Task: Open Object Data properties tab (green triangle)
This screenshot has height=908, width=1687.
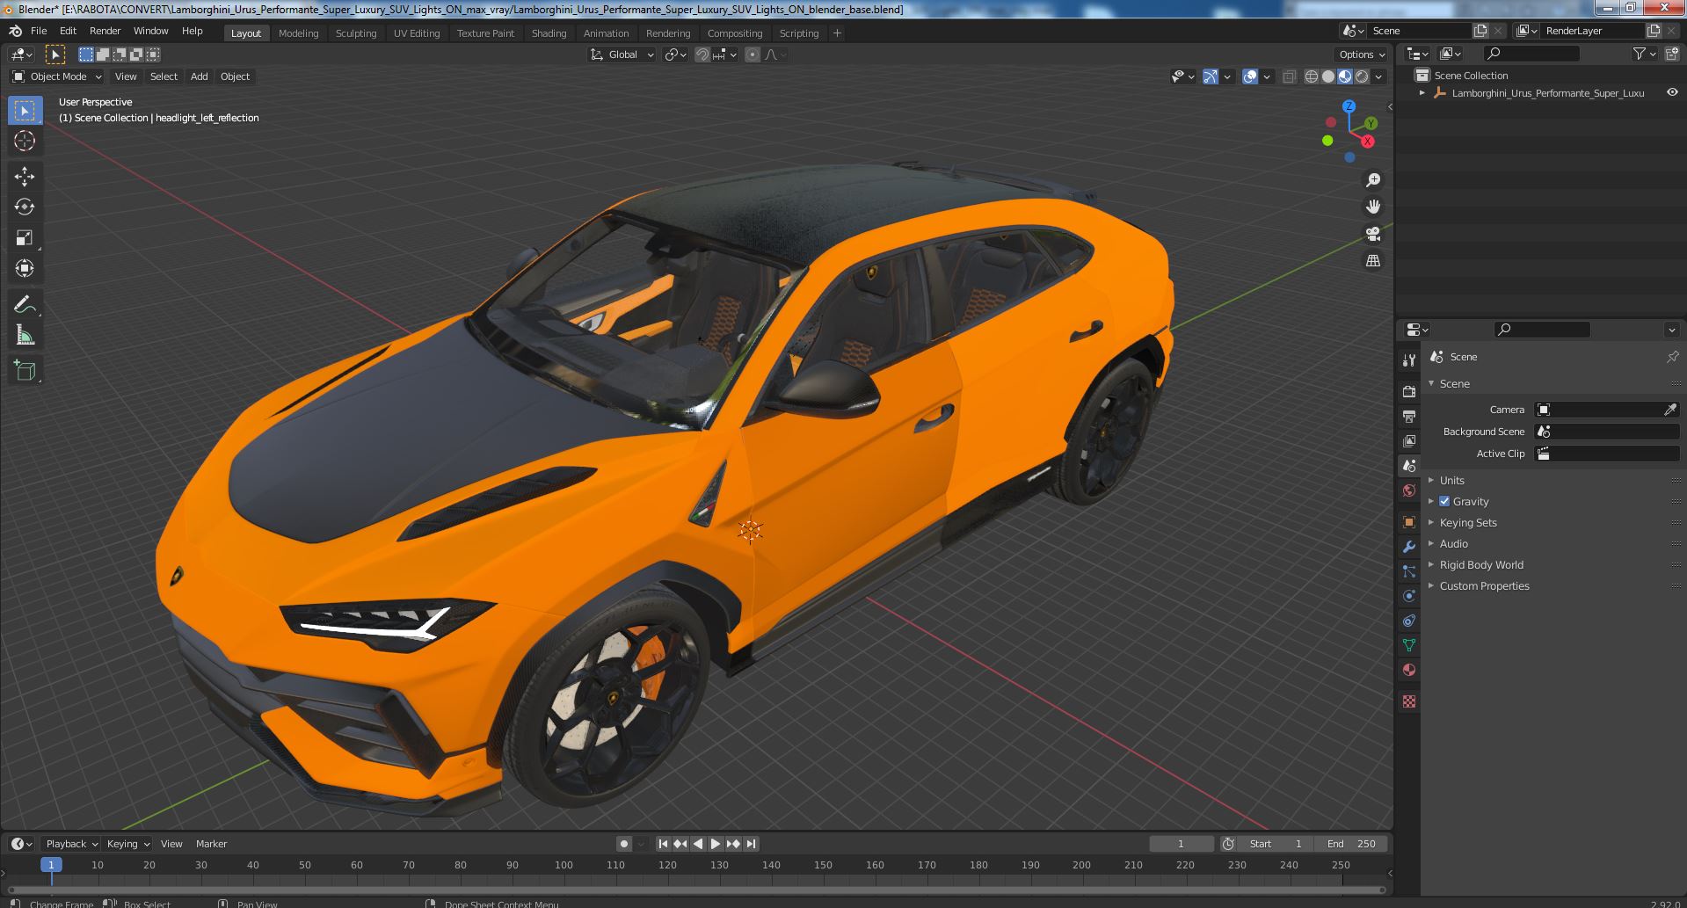Action: click(x=1409, y=645)
